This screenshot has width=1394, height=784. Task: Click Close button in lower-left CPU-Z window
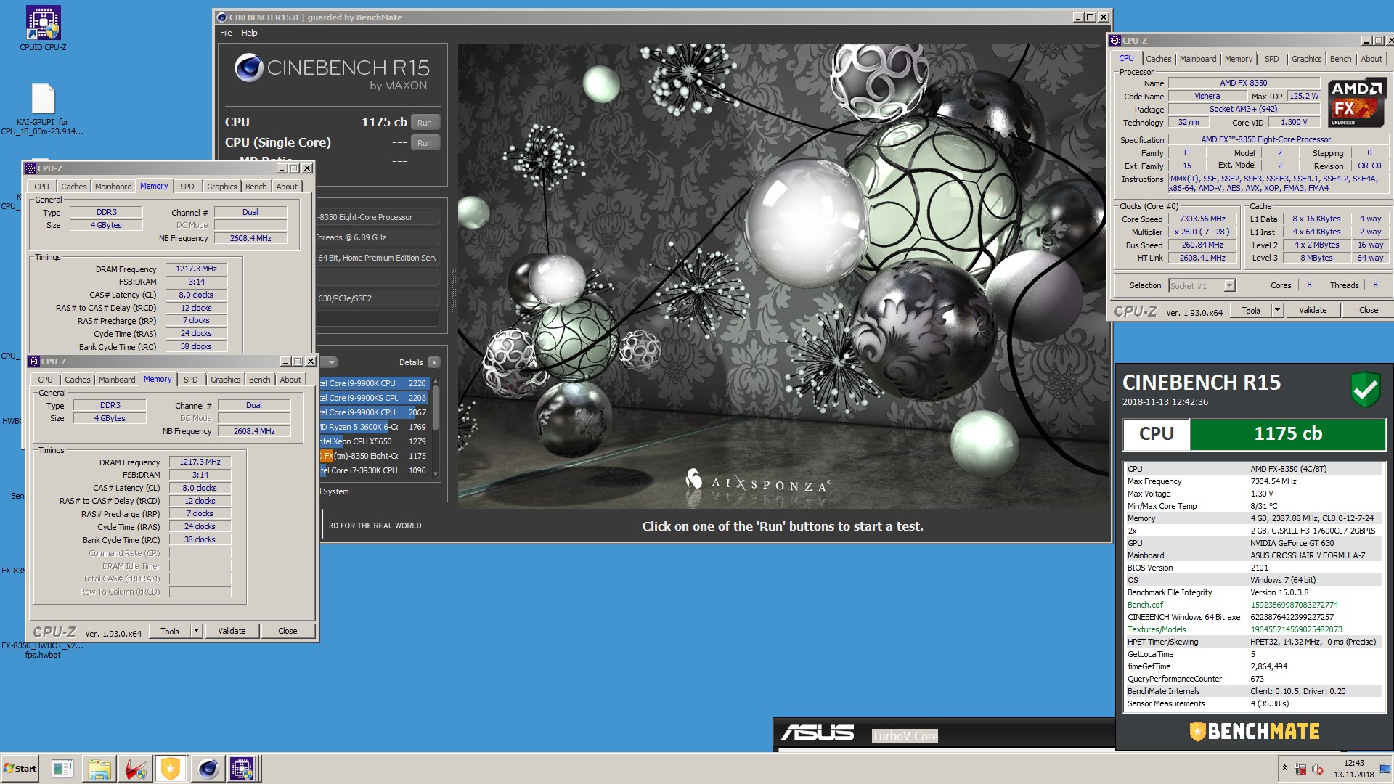288,631
